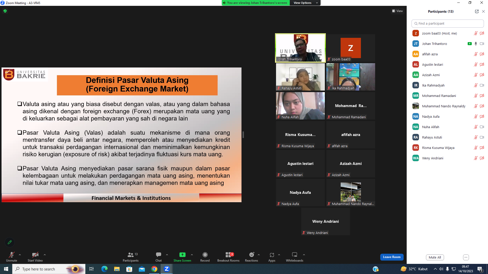Select Mohammad Ramadani in participant list
The width and height of the screenshot is (488, 274).
click(x=448, y=96)
